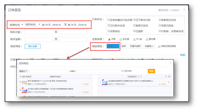Click the 收起 collapse link

coord(182,55)
